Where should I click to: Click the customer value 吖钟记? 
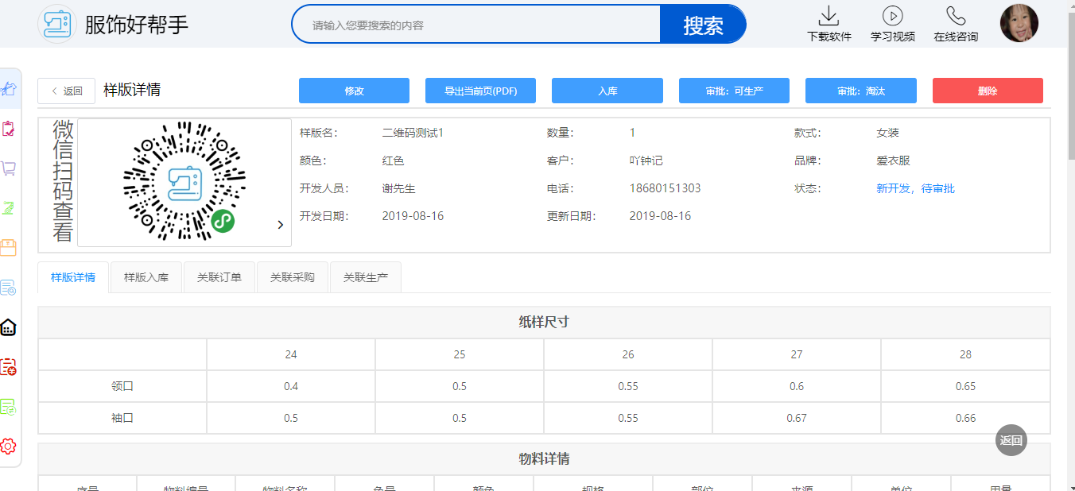(x=646, y=160)
